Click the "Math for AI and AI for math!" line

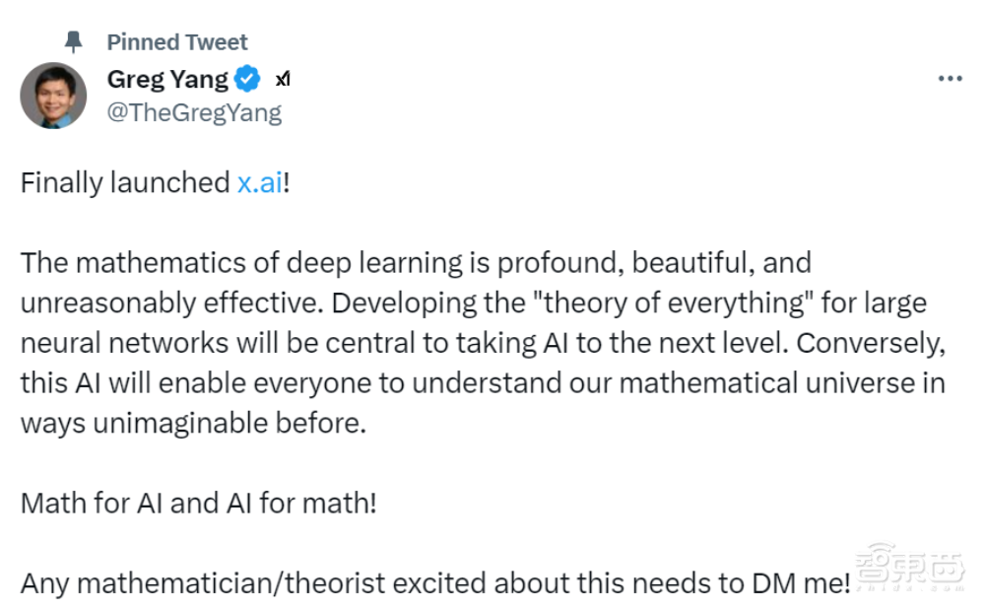pyautogui.click(x=198, y=503)
